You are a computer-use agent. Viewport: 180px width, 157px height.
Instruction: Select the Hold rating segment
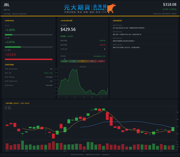pos(83,61)
